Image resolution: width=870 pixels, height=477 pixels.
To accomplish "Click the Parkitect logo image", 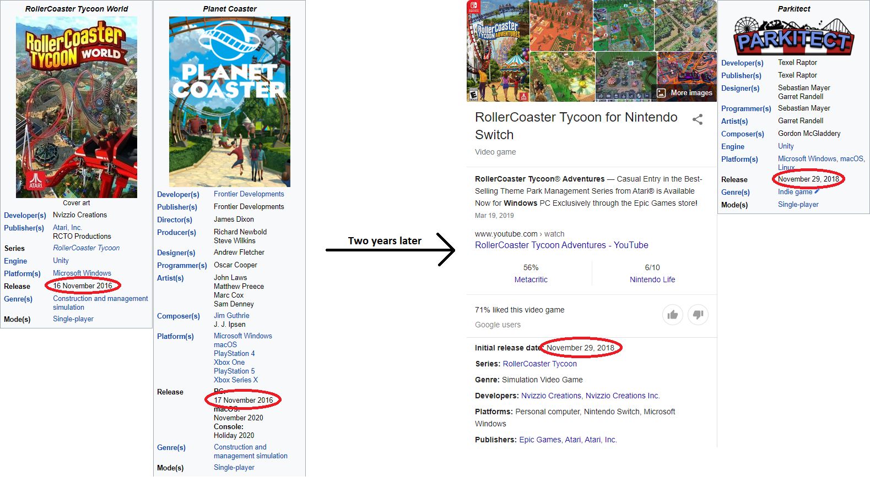I will coord(793,36).
